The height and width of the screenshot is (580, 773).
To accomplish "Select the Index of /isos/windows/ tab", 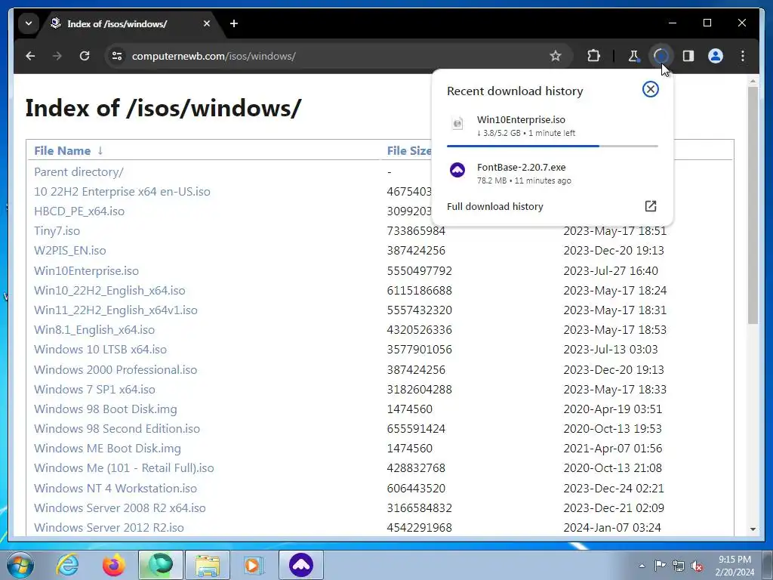I will [117, 23].
